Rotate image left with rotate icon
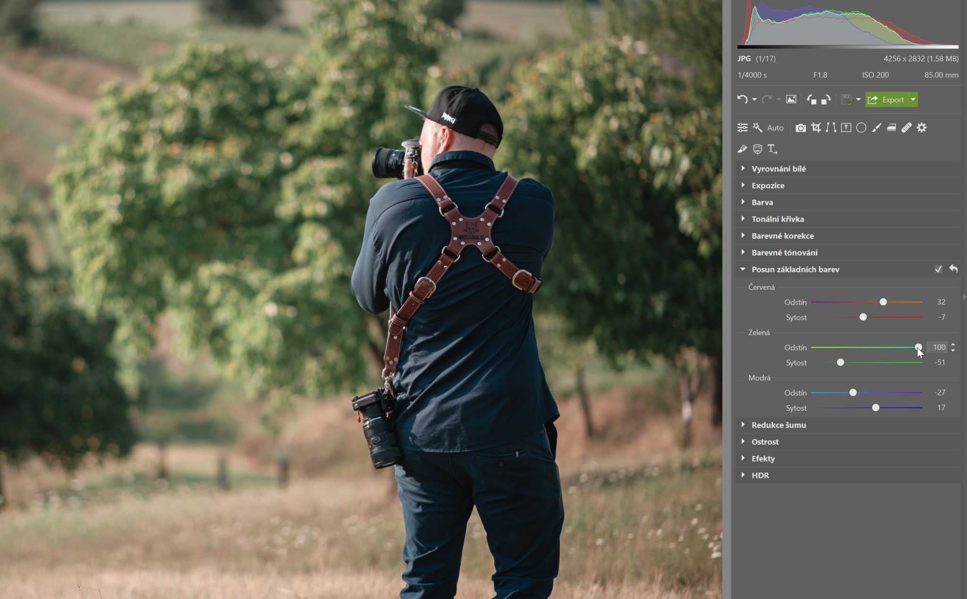 811,100
